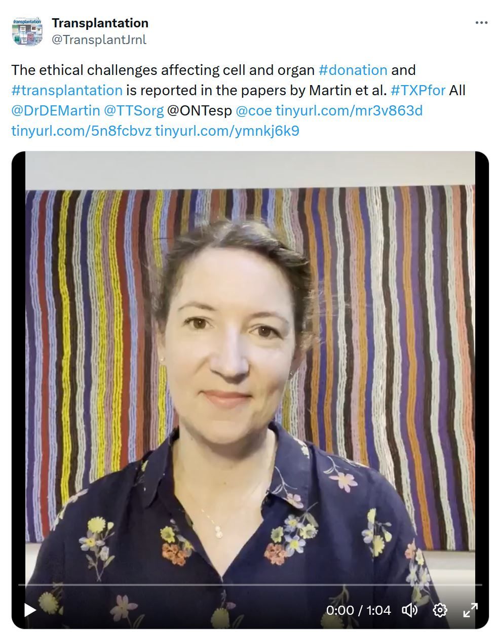Open video settings gear

click(440, 610)
